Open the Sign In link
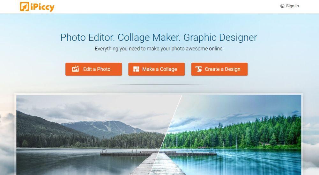The width and height of the screenshot is (319, 175). coord(292,6)
